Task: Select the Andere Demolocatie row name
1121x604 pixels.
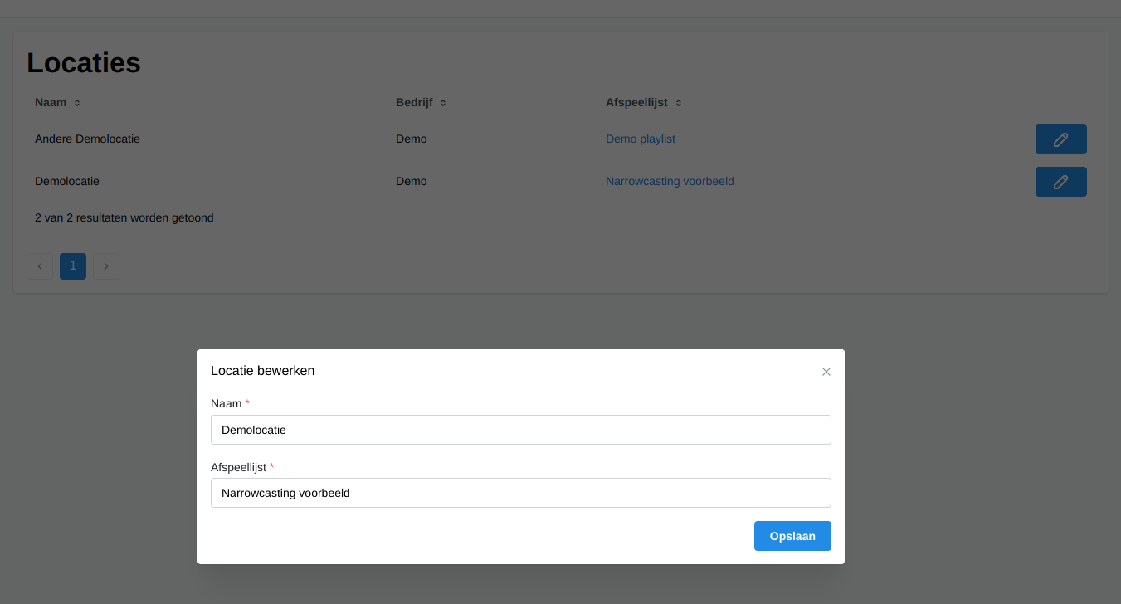Action: 87,139
